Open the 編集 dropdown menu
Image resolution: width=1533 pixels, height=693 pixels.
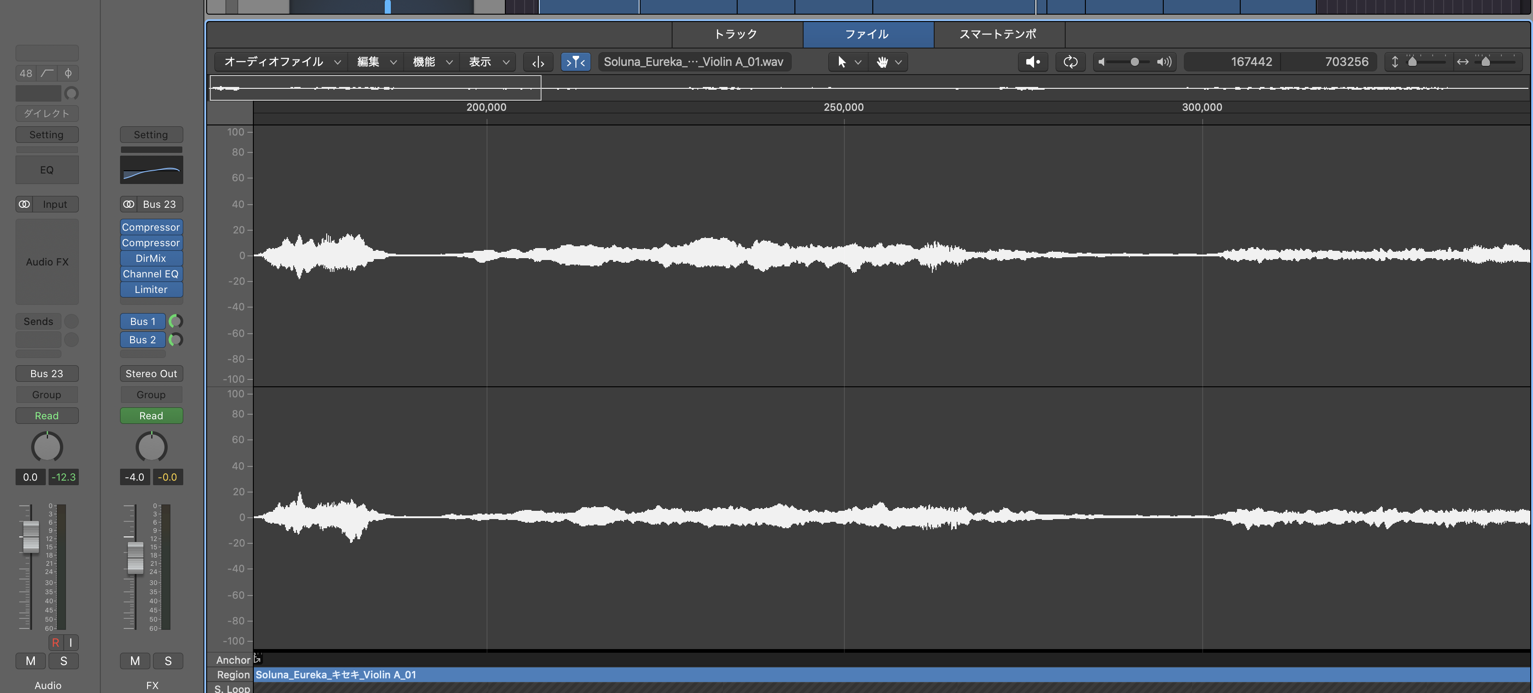click(x=376, y=62)
